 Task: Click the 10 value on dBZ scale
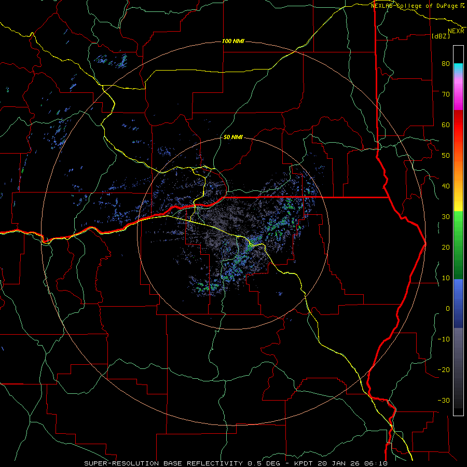(x=446, y=278)
